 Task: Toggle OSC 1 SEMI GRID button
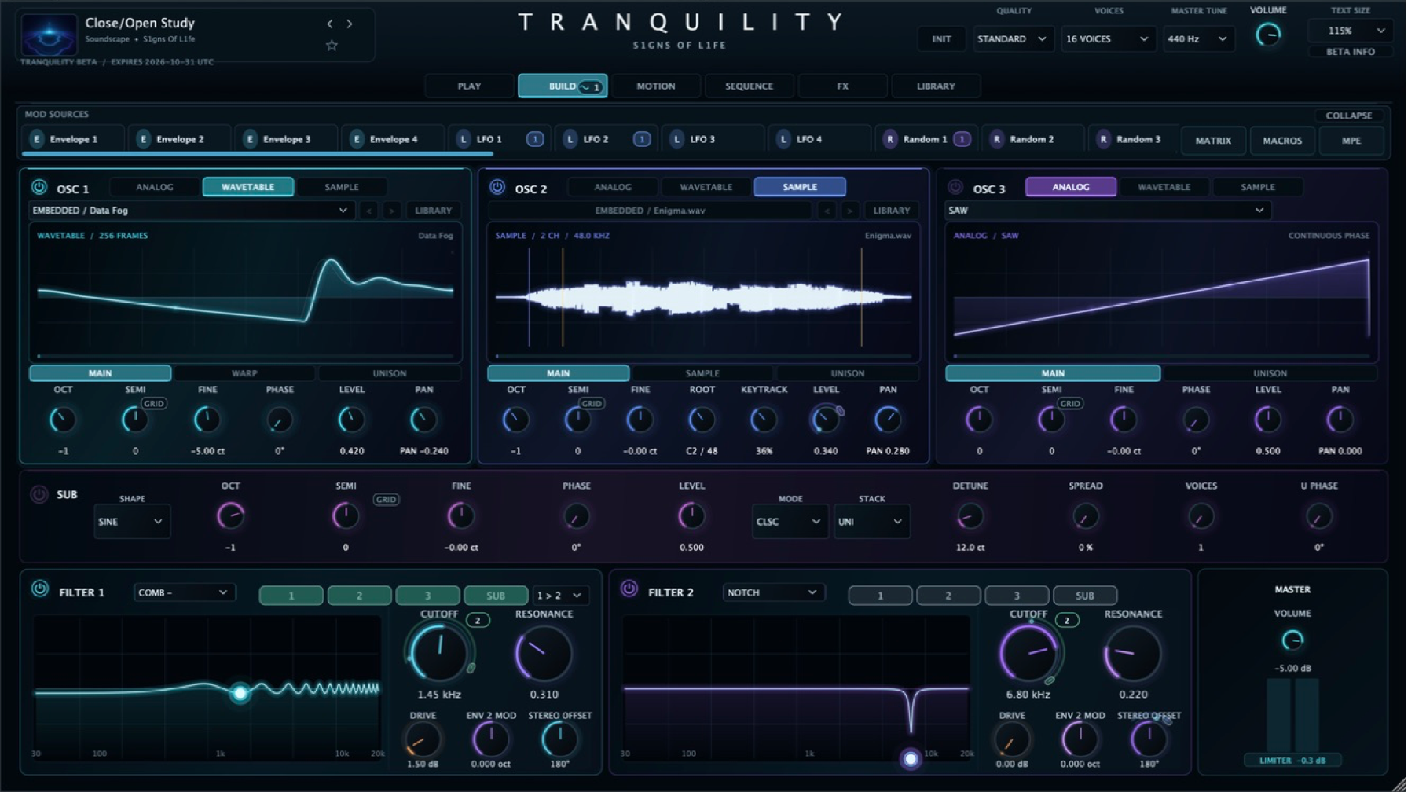click(x=153, y=403)
